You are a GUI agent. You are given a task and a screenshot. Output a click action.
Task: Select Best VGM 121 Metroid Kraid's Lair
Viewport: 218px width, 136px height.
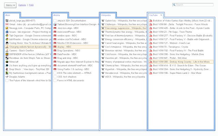point(181,43)
